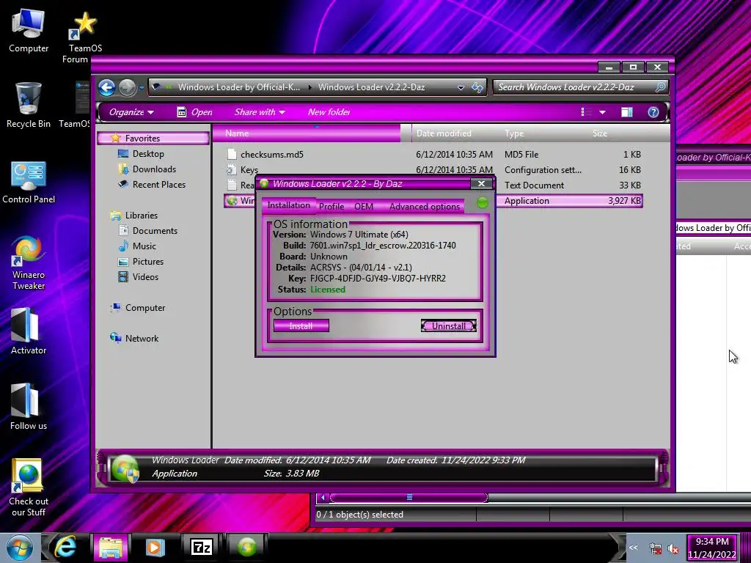Sort by Name column header

(307, 133)
